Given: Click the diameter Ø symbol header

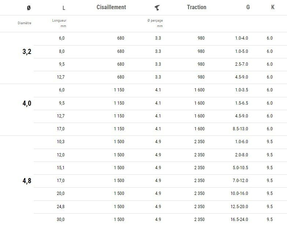Looking at the screenshot, I should 29,8.
